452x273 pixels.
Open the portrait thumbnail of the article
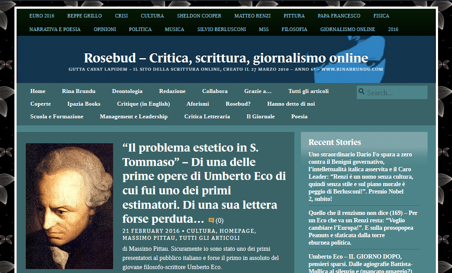coord(69,206)
